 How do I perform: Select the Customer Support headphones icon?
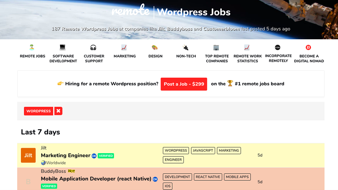pyautogui.click(x=94, y=47)
